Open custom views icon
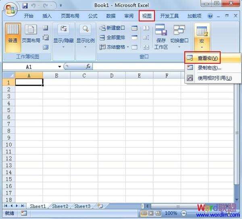 tap(46, 38)
